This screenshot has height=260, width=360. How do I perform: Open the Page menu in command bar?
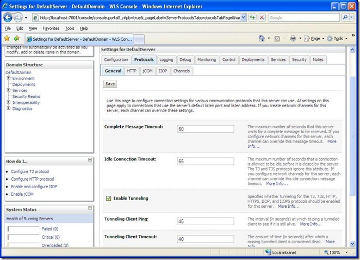coord(314,39)
